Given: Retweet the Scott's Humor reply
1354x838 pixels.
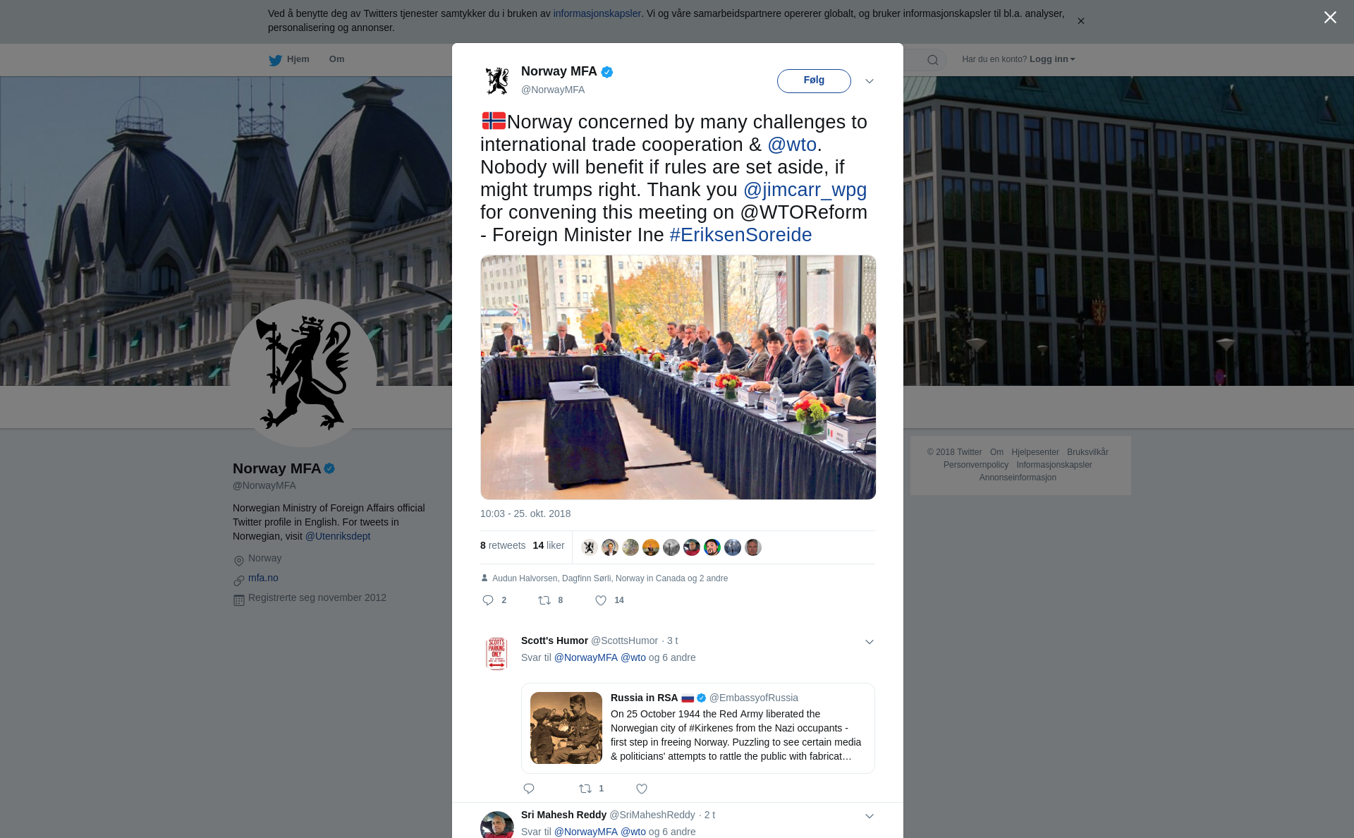Looking at the screenshot, I should click(585, 789).
